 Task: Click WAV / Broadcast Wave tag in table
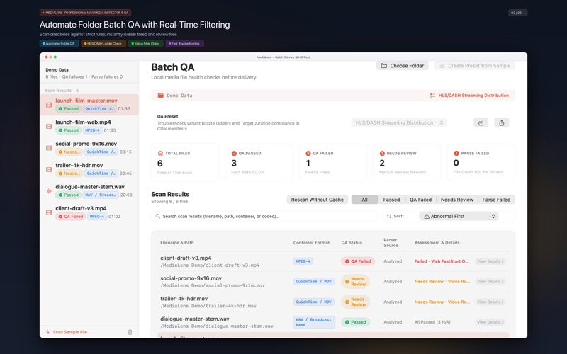click(x=314, y=322)
